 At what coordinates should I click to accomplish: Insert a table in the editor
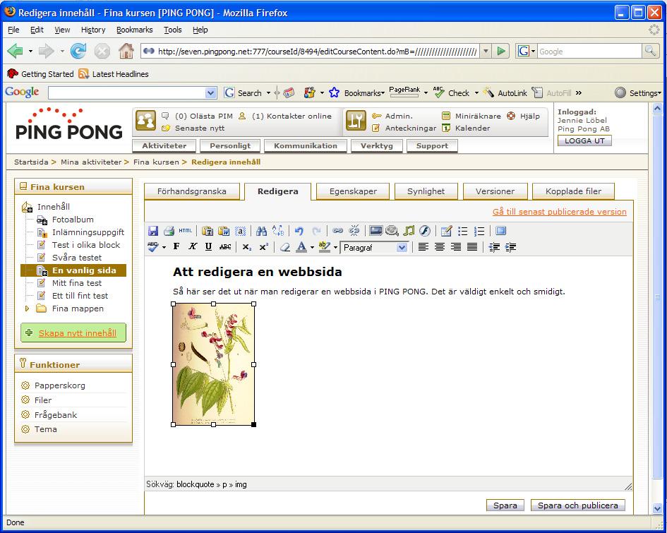446,231
